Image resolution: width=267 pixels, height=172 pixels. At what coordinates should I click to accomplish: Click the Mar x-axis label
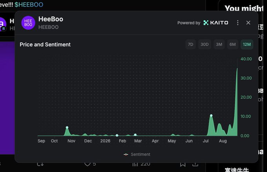coord(138,141)
